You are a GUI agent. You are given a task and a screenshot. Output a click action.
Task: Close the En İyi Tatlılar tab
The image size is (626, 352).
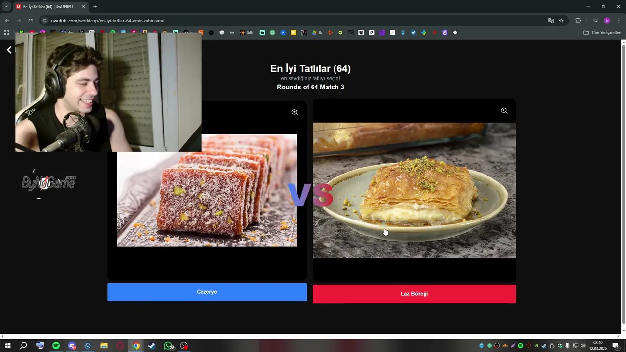click(x=83, y=7)
